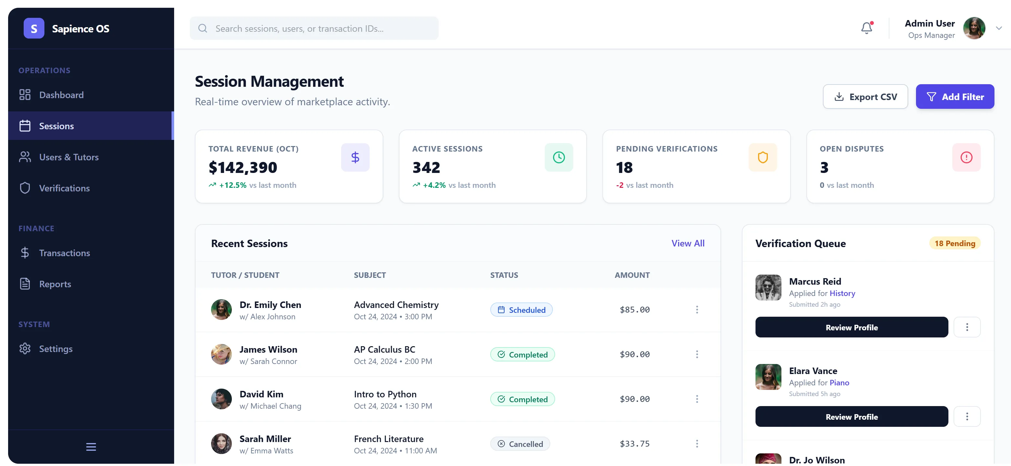The height and width of the screenshot is (466, 1011).
Task: Click the Export CSV button
Action: pyautogui.click(x=865, y=97)
